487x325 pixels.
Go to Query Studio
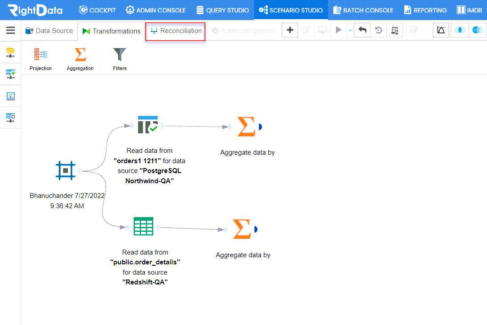pyautogui.click(x=223, y=10)
